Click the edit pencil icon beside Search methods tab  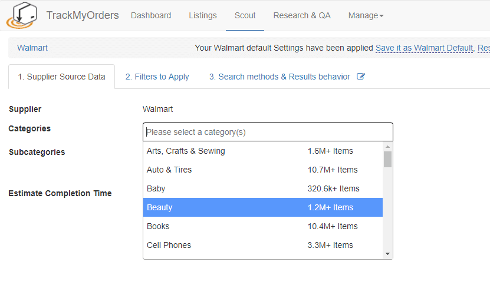click(361, 77)
